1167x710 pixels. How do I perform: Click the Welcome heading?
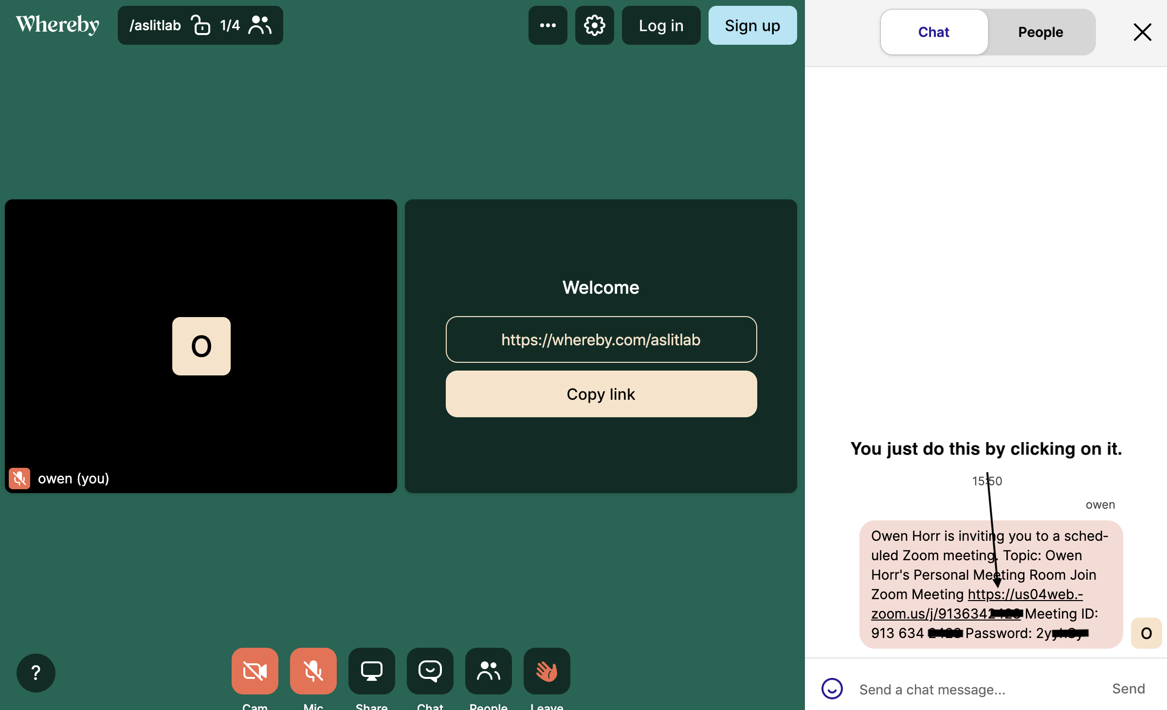(x=601, y=287)
